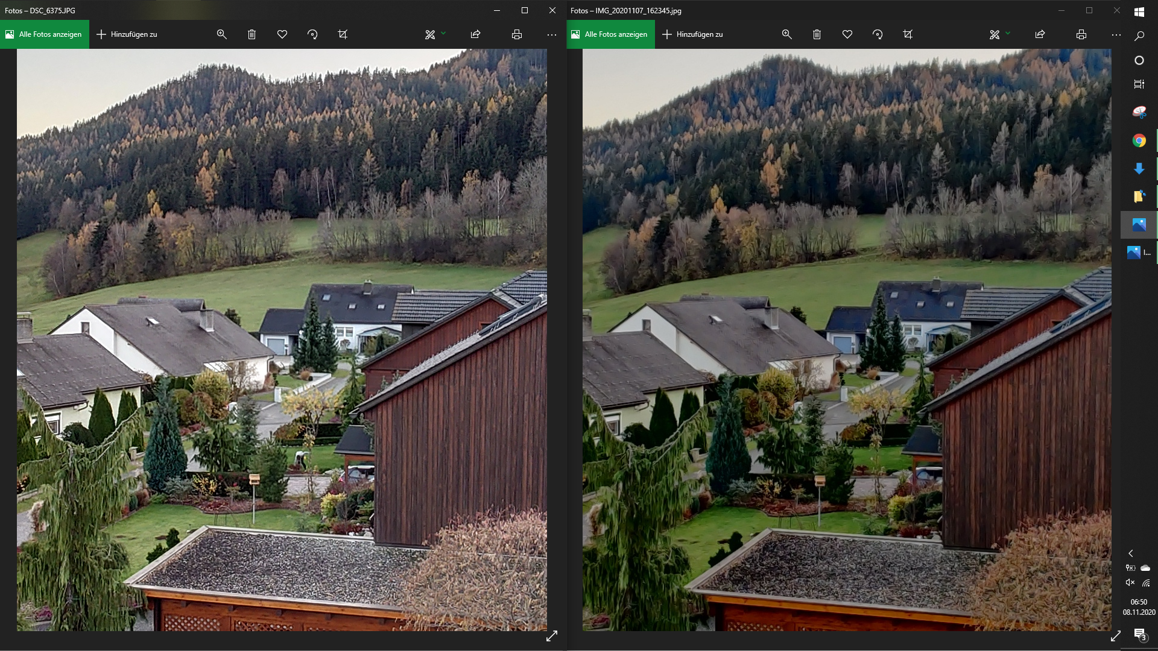1158x651 pixels.
Task: Open Google Chrome from taskbar
Action: [1139, 140]
